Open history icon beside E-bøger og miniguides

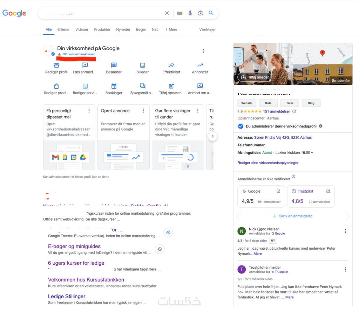(160, 249)
